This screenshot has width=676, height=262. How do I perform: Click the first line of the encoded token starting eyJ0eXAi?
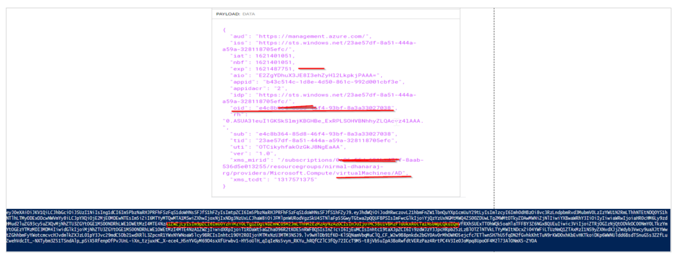(338, 212)
